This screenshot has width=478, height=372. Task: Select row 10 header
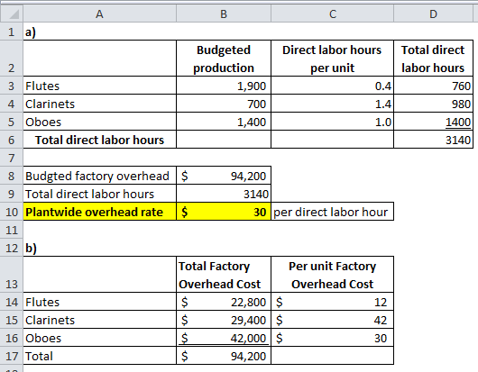coord(12,212)
